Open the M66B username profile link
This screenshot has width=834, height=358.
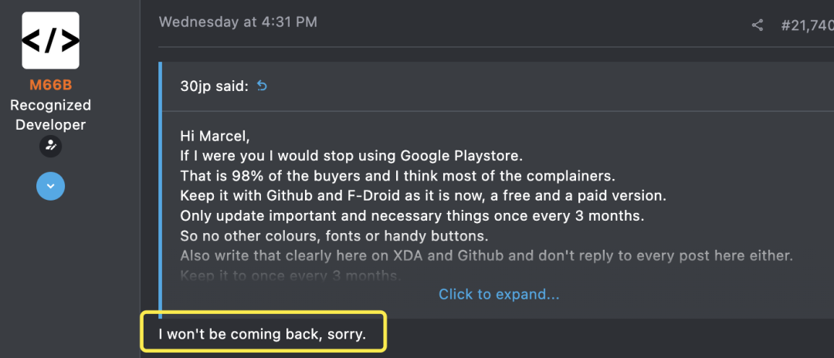50,85
